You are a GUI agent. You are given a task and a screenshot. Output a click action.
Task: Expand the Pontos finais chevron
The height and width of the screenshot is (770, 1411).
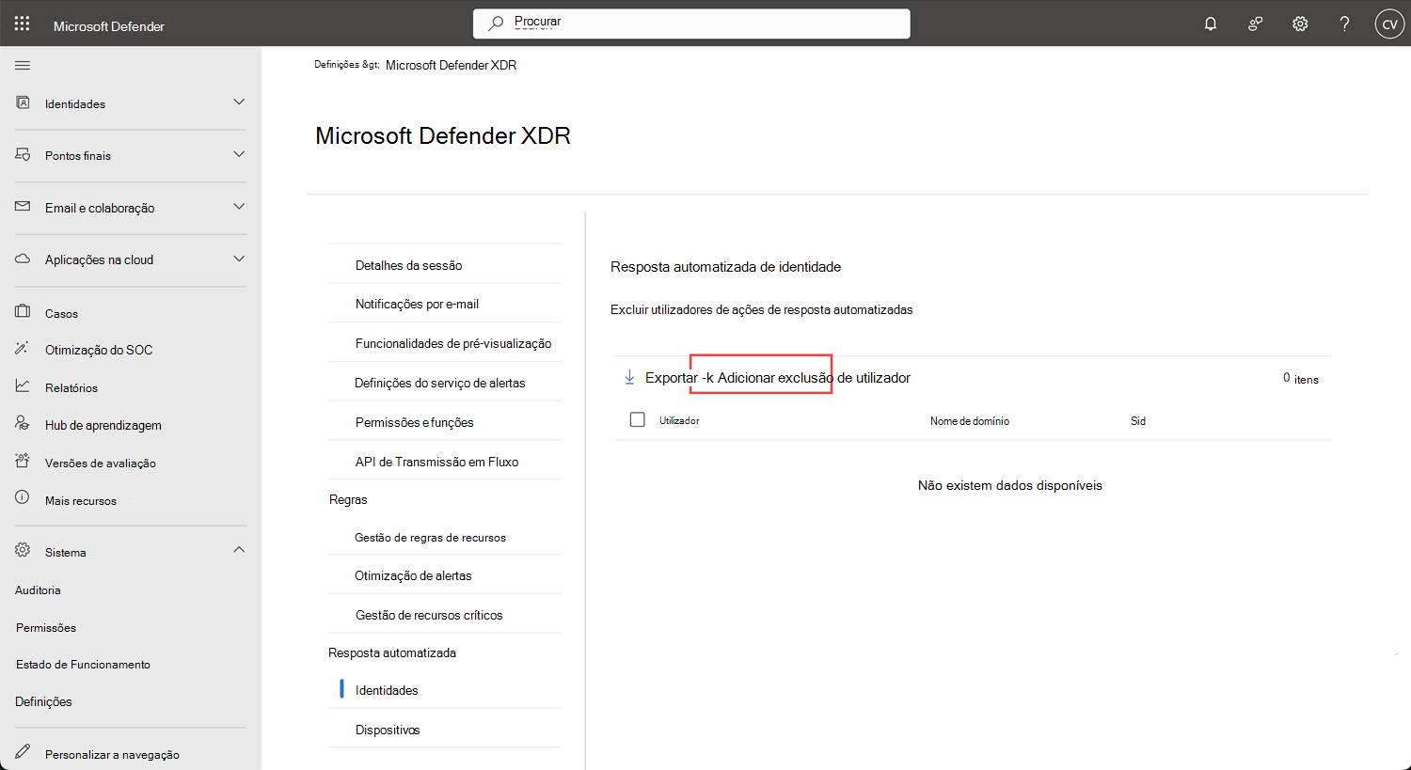[239, 153]
